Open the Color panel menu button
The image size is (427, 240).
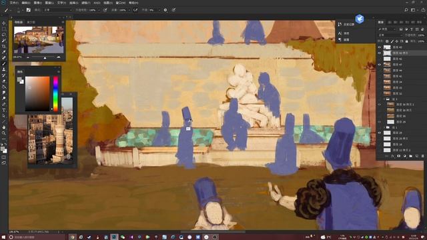click(59, 72)
